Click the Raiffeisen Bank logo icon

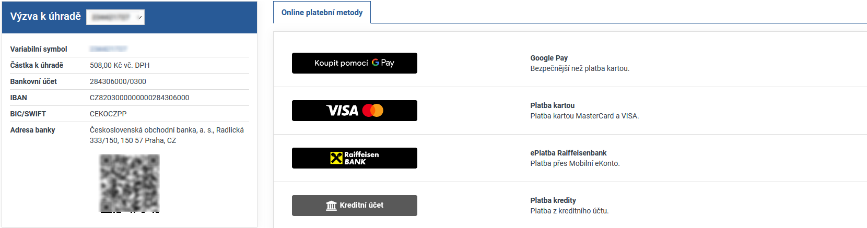click(336, 158)
